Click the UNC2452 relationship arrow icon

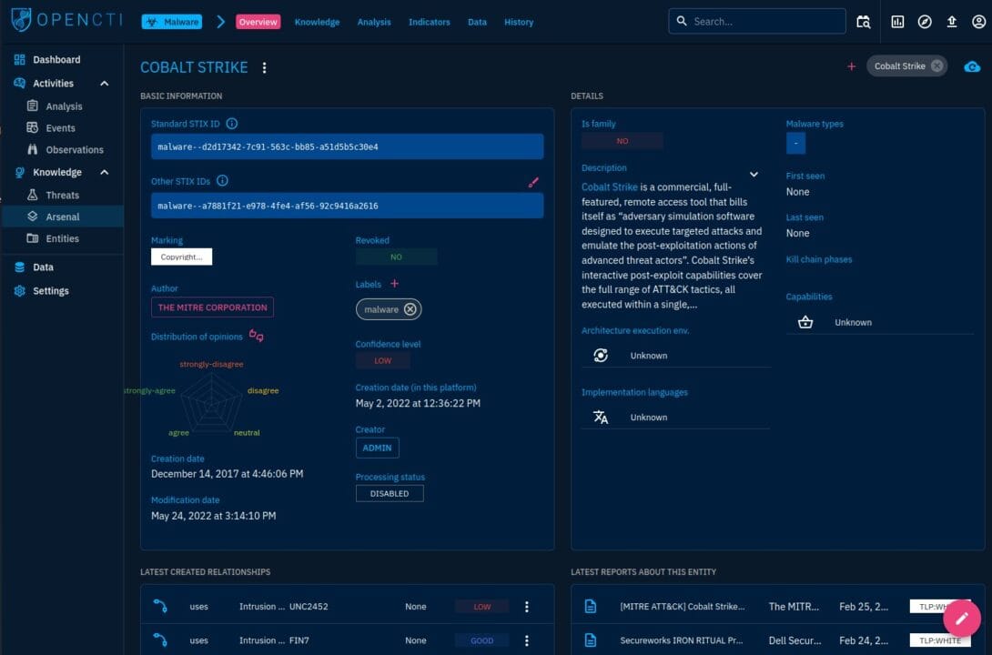point(160,606)
